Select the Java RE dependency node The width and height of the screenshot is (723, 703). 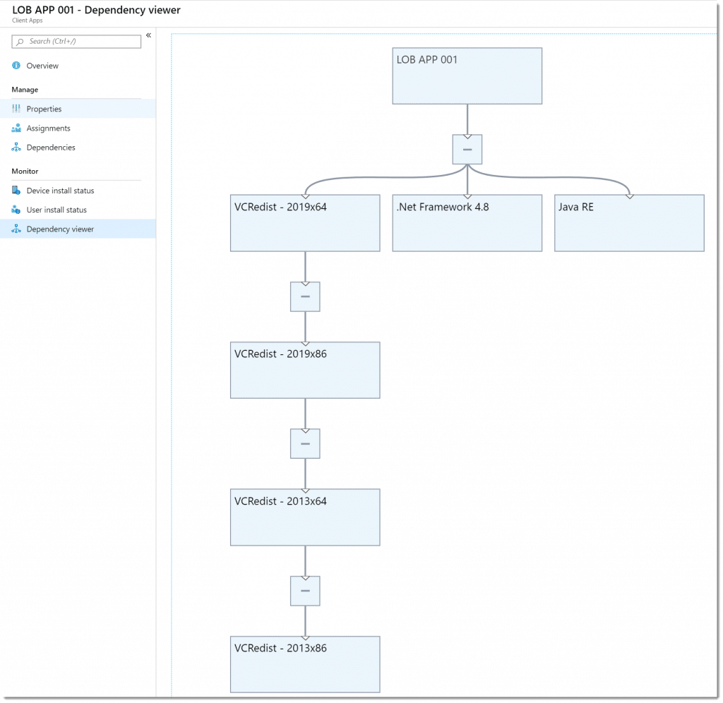click(629, 223)
